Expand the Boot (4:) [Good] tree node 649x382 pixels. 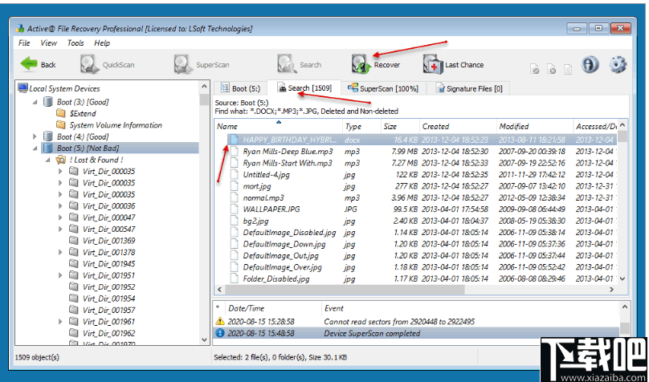click(x=35, y=136)
